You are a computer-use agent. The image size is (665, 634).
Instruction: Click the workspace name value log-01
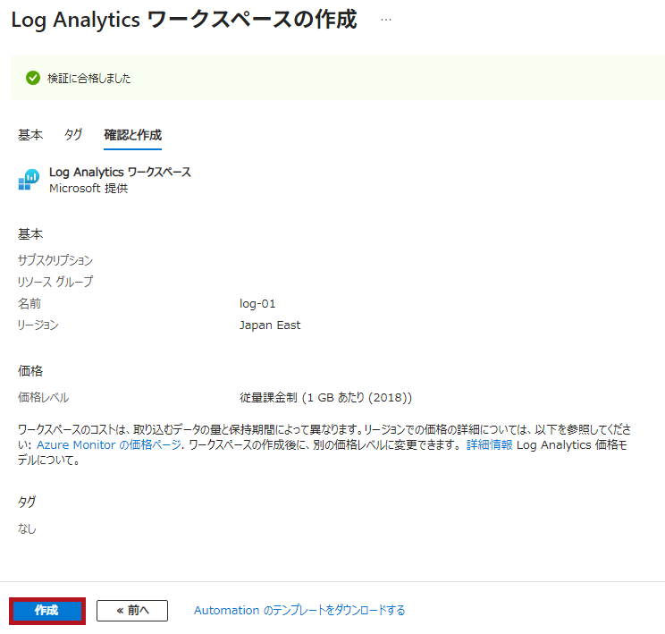click(x=257, y=304)
